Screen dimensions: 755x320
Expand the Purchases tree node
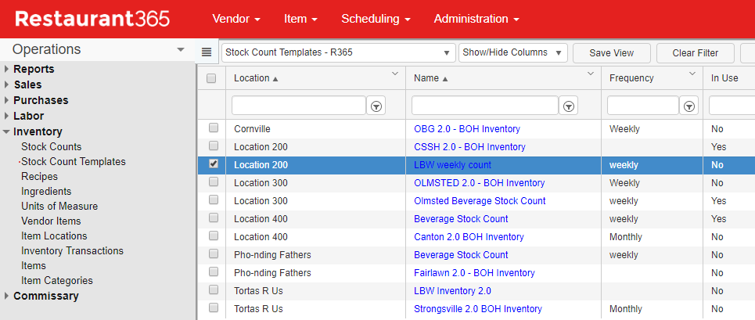(x=6, y=100)
